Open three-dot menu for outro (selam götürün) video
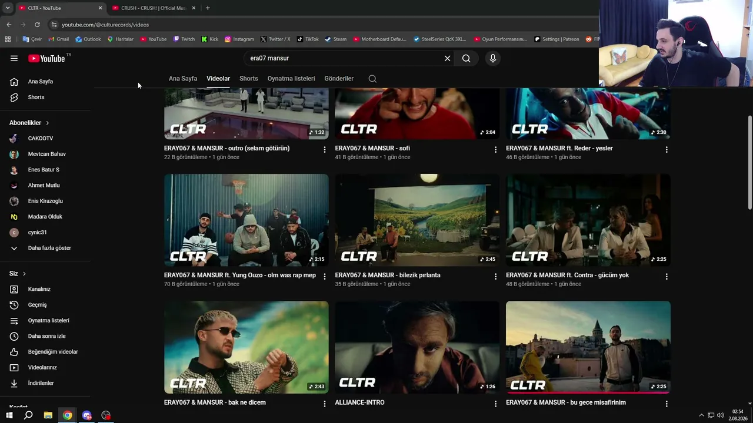This screenshot has width=753, height=423. tap(324, 150)
